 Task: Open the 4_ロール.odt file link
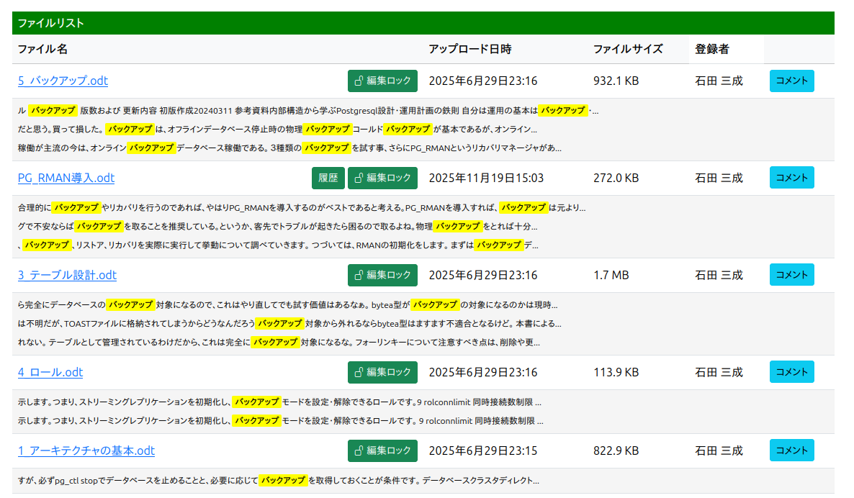[50, 372]
